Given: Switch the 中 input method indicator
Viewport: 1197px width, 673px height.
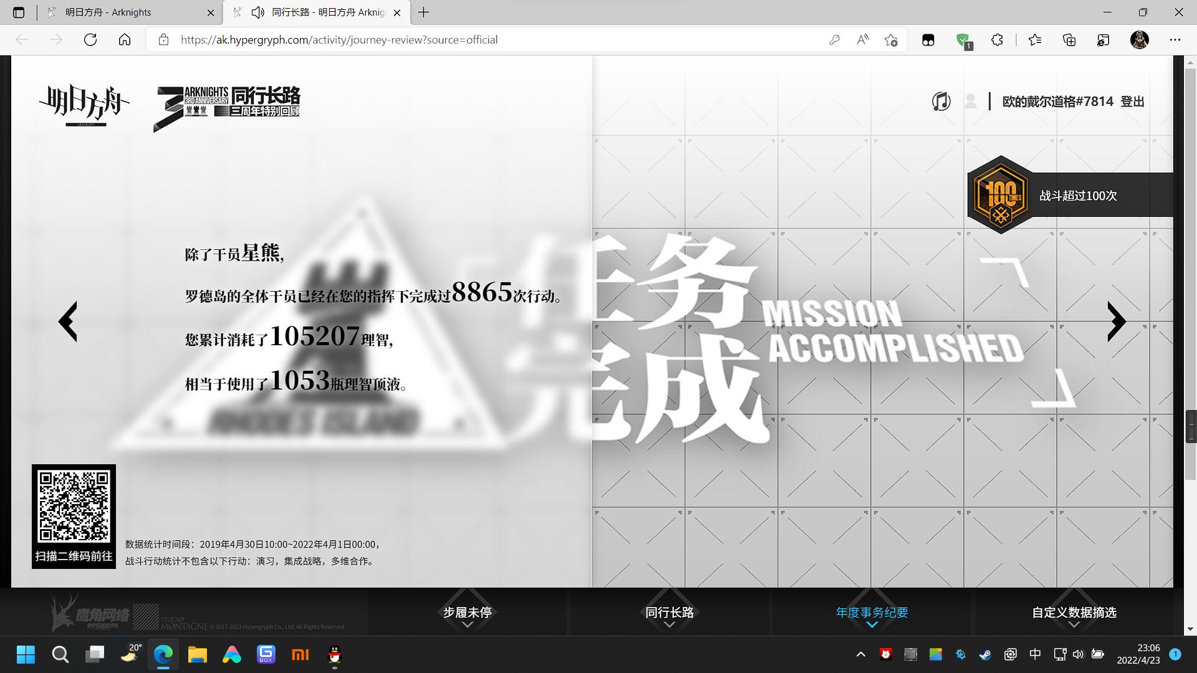Looking at the screenshot, I should tap(1036, 654).
